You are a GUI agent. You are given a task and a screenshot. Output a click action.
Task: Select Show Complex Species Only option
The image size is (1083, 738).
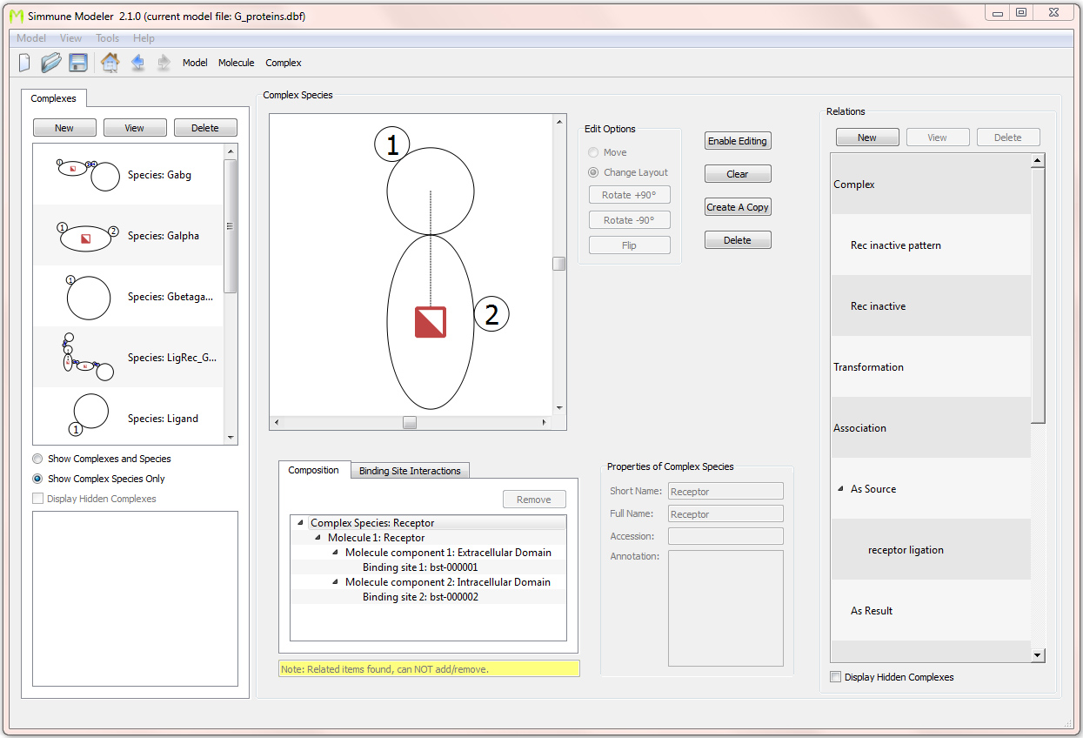(37, 479)
